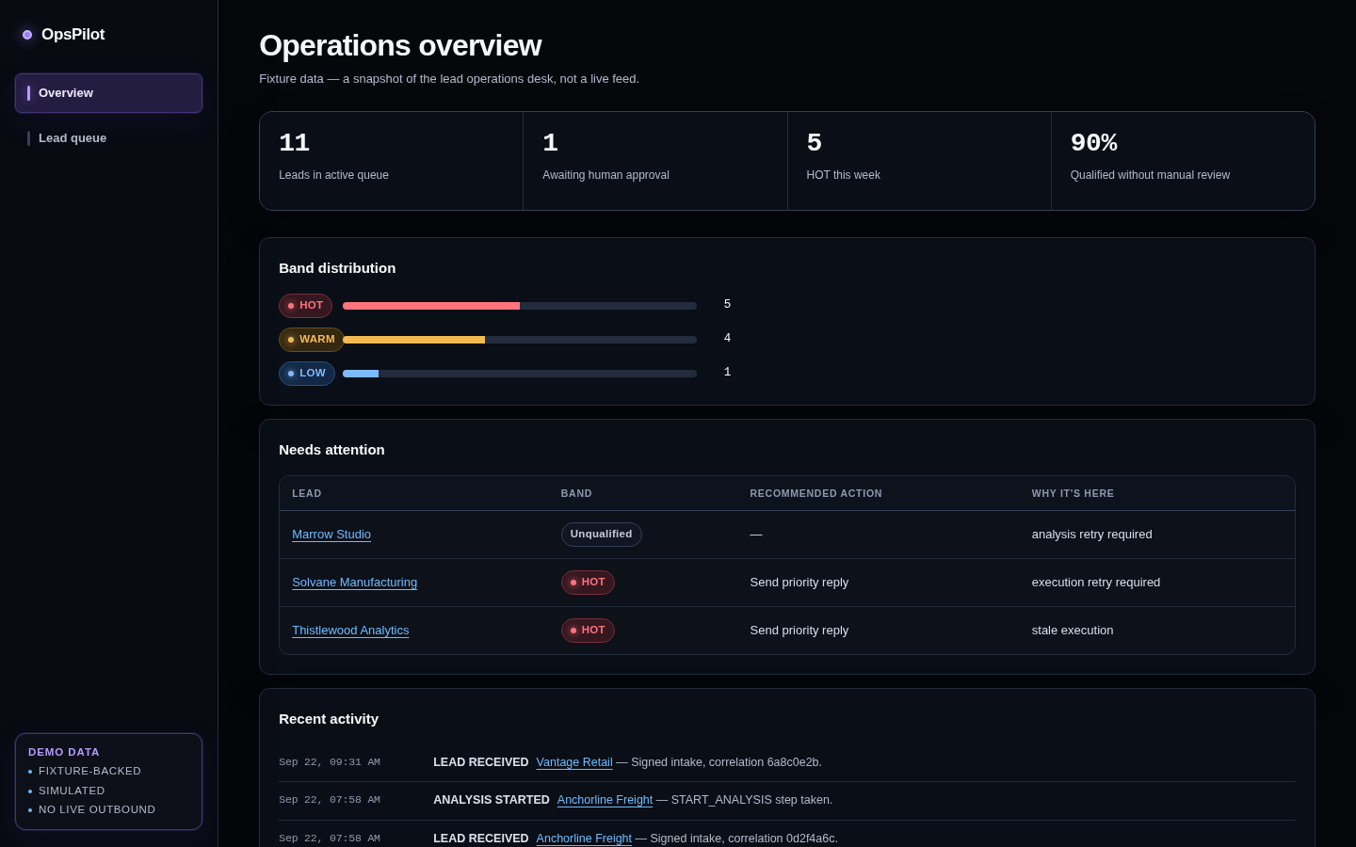This screenshot has width=1356, height=847.
Task: Click the WARM distribution progress bar
Action: 520,340
